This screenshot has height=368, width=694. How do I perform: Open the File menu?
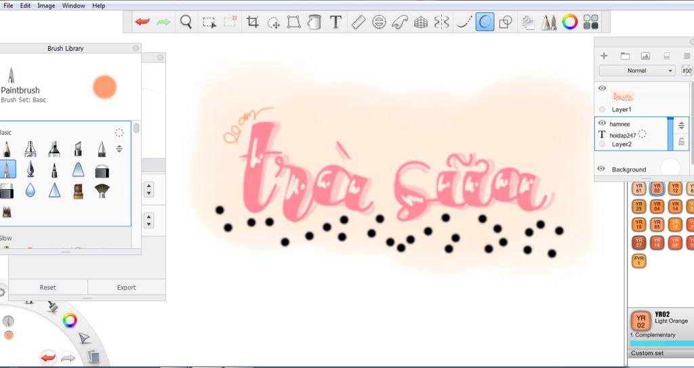8,5
